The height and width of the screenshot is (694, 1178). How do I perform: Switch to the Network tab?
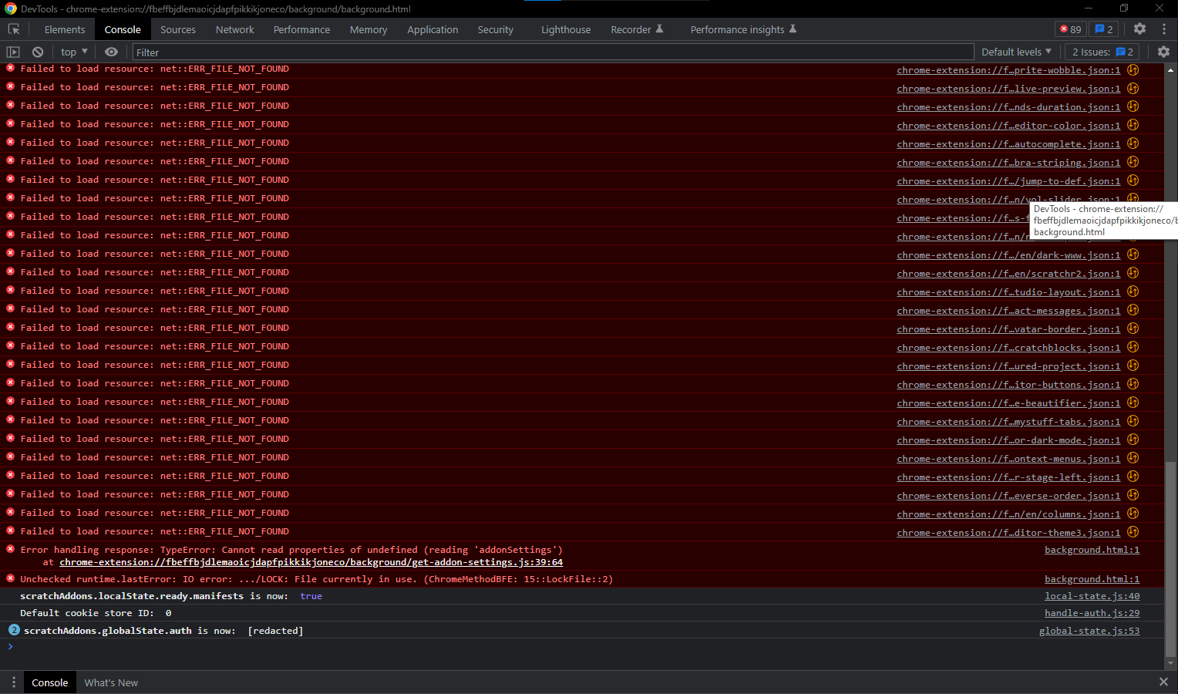pos(234,29)
